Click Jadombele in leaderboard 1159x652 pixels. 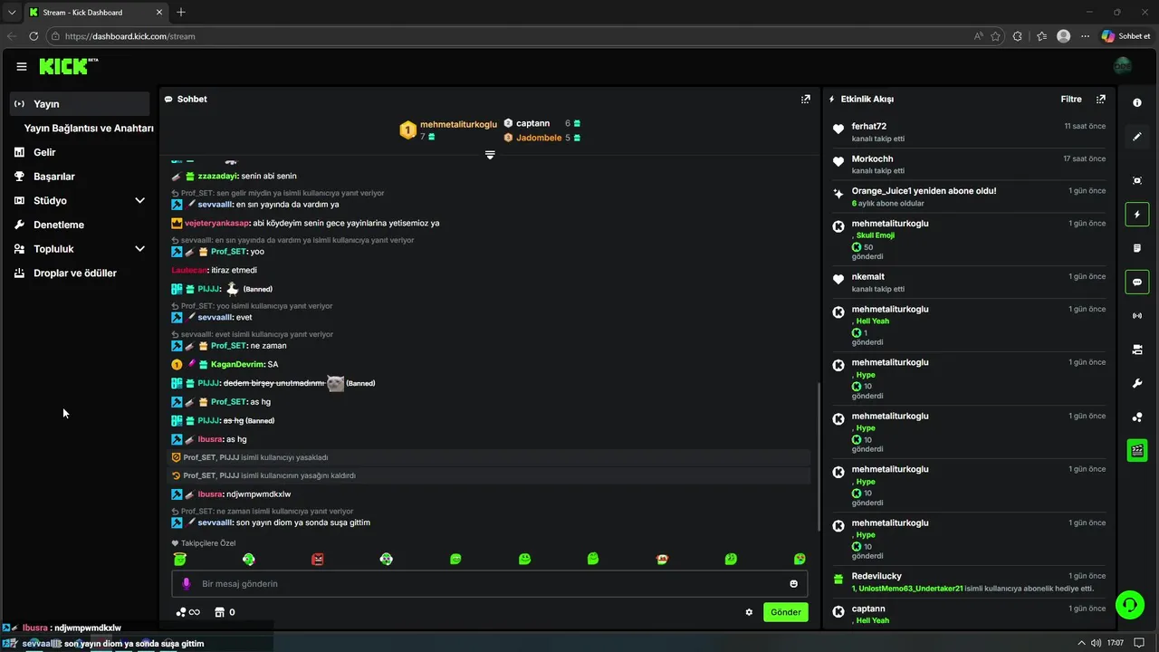coord(539,138)
